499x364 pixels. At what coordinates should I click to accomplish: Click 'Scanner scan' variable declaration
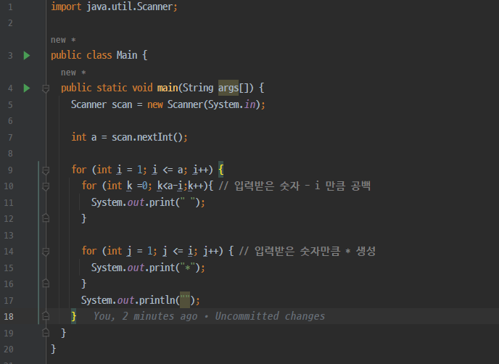click(x=102, y=104)
